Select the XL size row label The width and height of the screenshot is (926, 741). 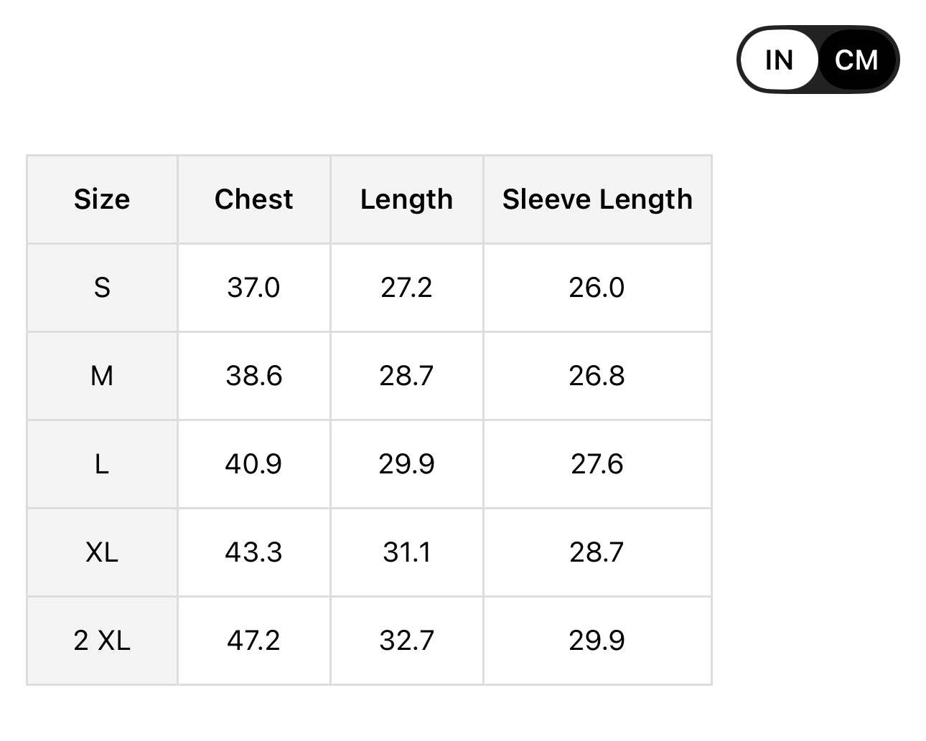tap(102, 552)
